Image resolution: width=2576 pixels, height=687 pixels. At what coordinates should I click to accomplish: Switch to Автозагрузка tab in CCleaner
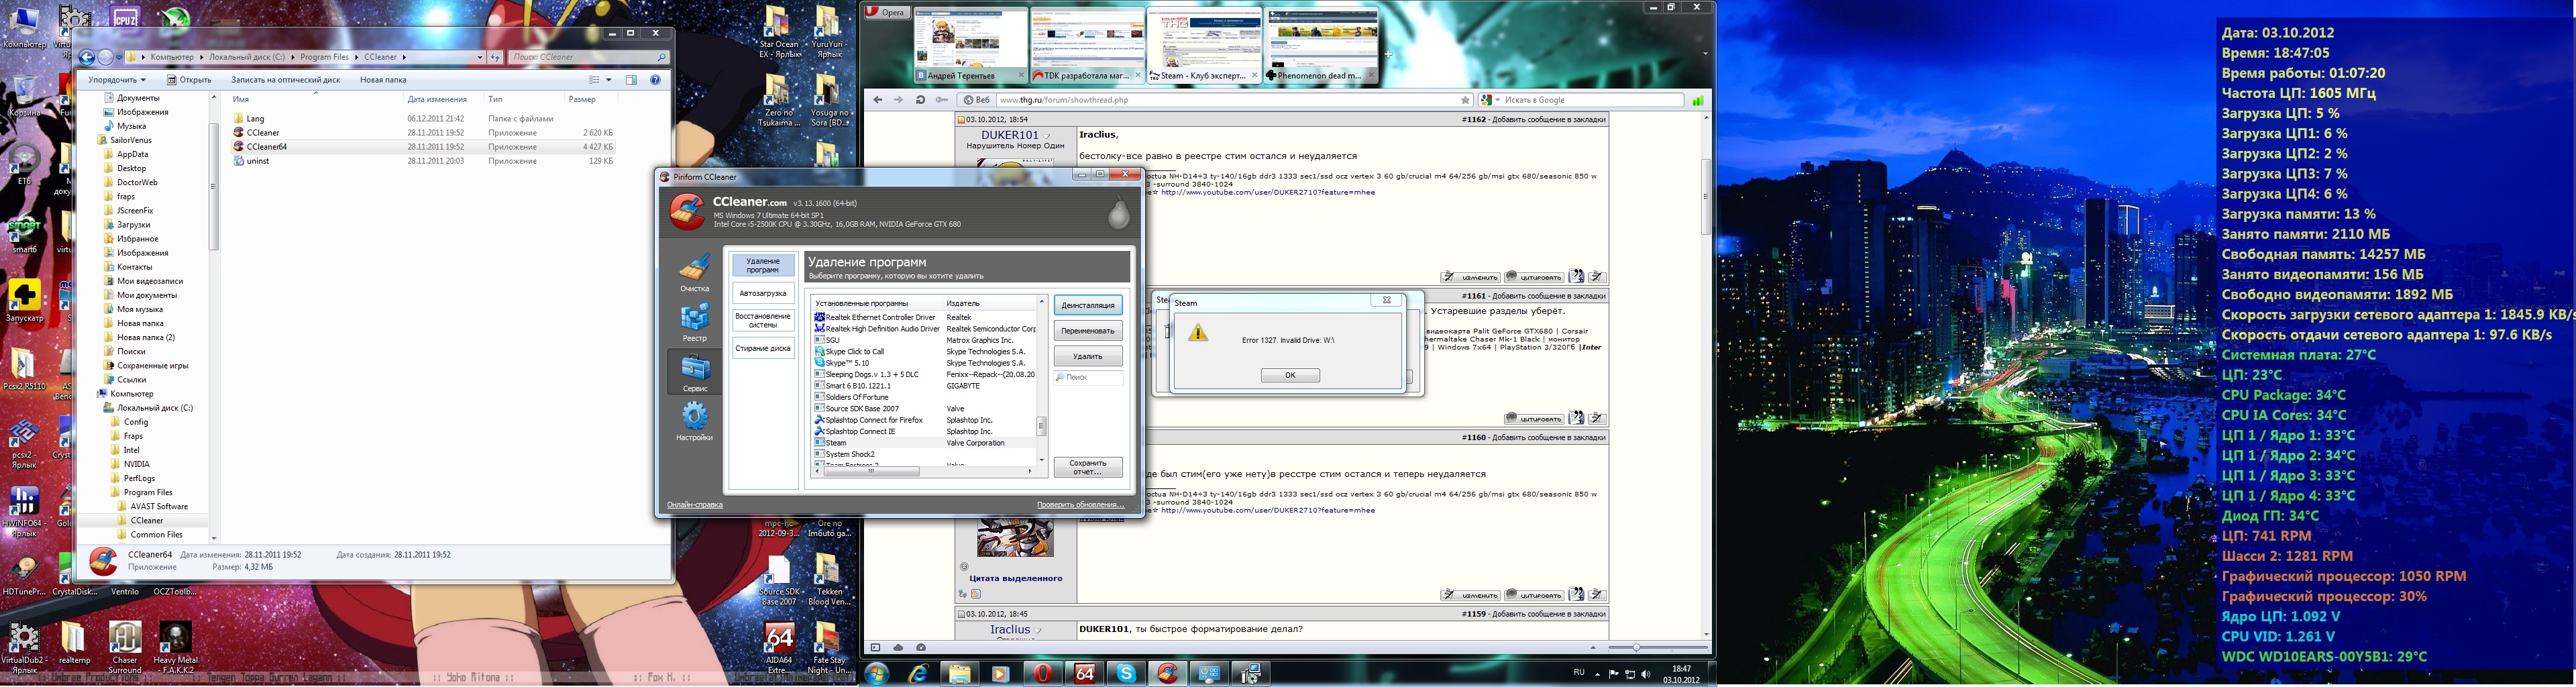pyautogui.click(x=763, y=293)
